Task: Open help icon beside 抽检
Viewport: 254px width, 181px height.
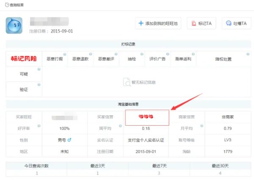Action: (142, 54)
